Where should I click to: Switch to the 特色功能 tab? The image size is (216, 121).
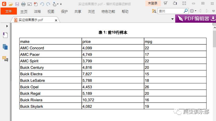pos(108,12)
